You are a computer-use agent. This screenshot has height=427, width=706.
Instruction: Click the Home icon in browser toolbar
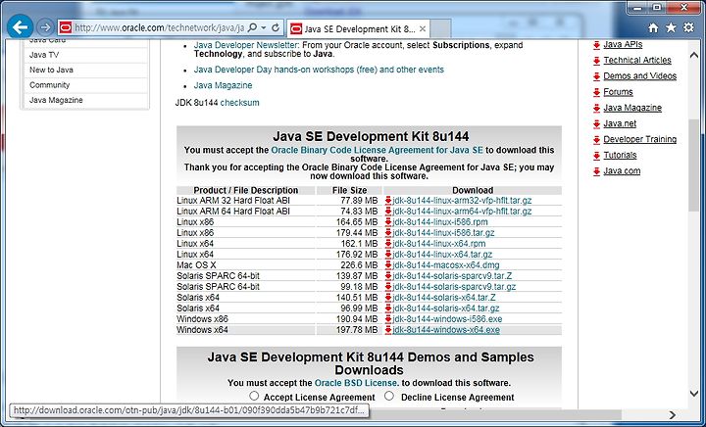[653, 27]
